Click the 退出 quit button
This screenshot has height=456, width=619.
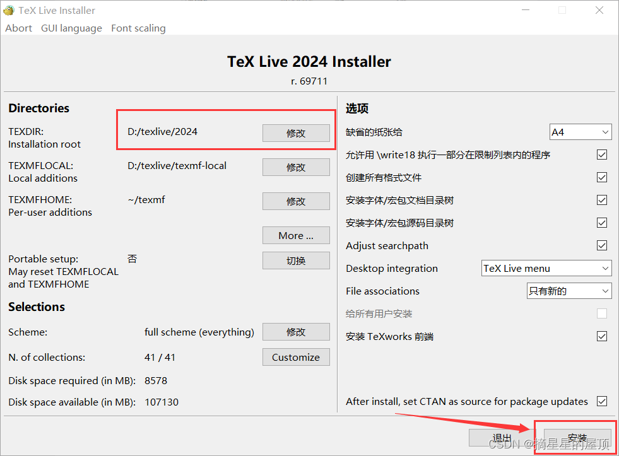click(x=502, y=438)
